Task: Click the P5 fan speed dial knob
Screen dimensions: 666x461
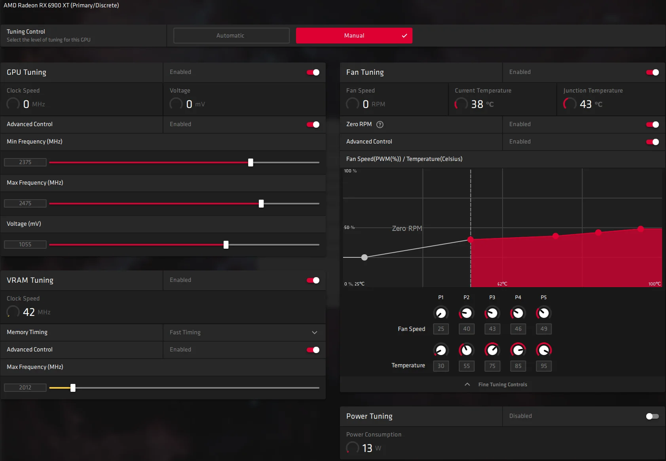Action: 544,313
